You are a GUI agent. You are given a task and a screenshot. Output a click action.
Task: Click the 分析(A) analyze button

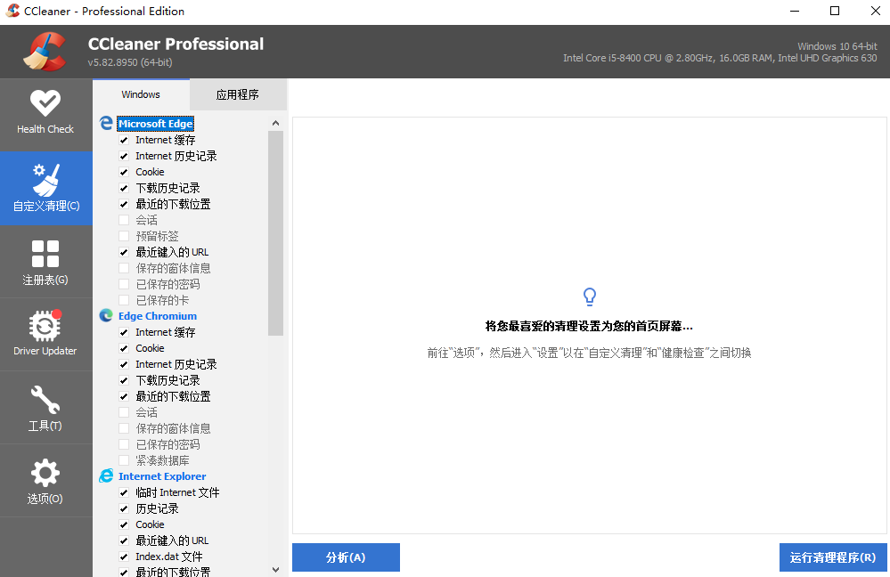346,557
